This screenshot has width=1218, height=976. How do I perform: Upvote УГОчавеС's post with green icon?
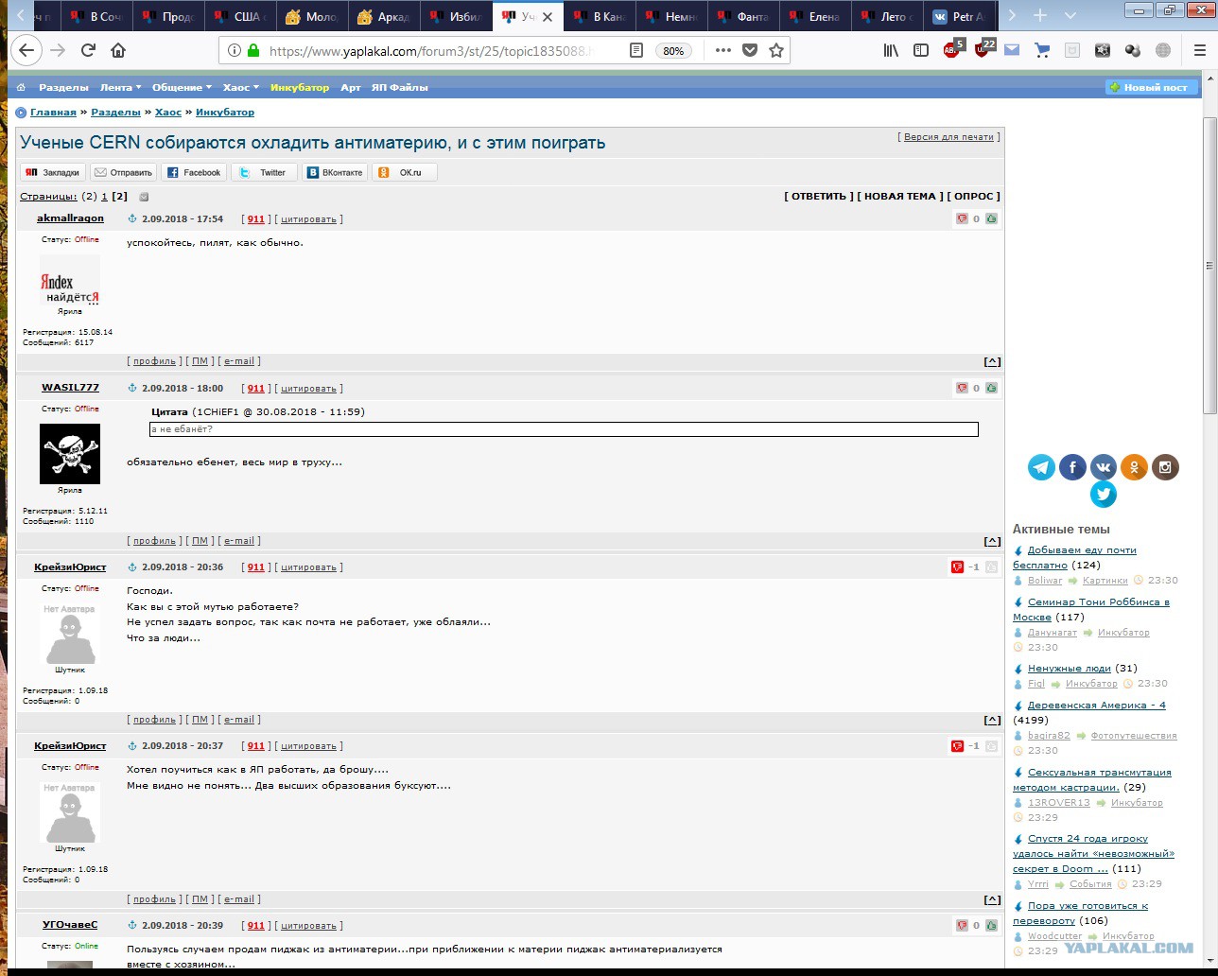point(991,925)
